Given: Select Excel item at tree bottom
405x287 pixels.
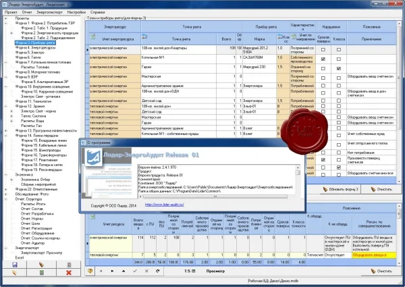Looking at the screenshot, I should point(20,257).
